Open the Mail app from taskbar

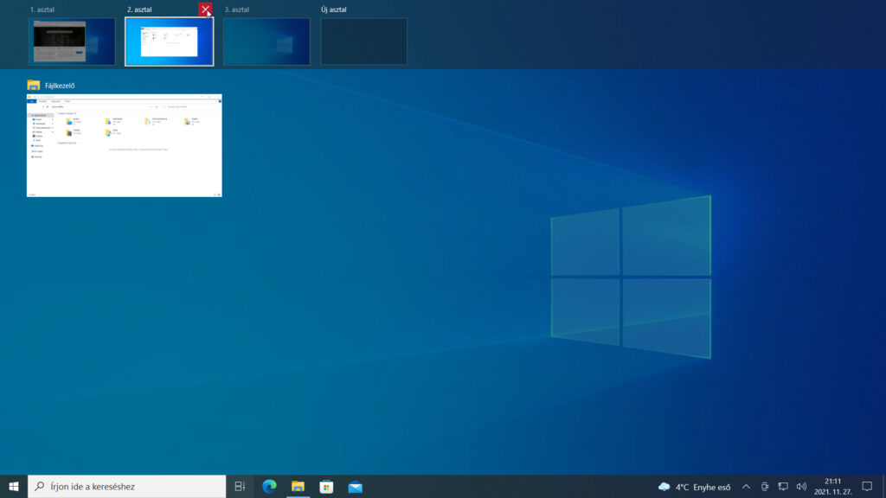pyautogui.click(x=356, y=486)
